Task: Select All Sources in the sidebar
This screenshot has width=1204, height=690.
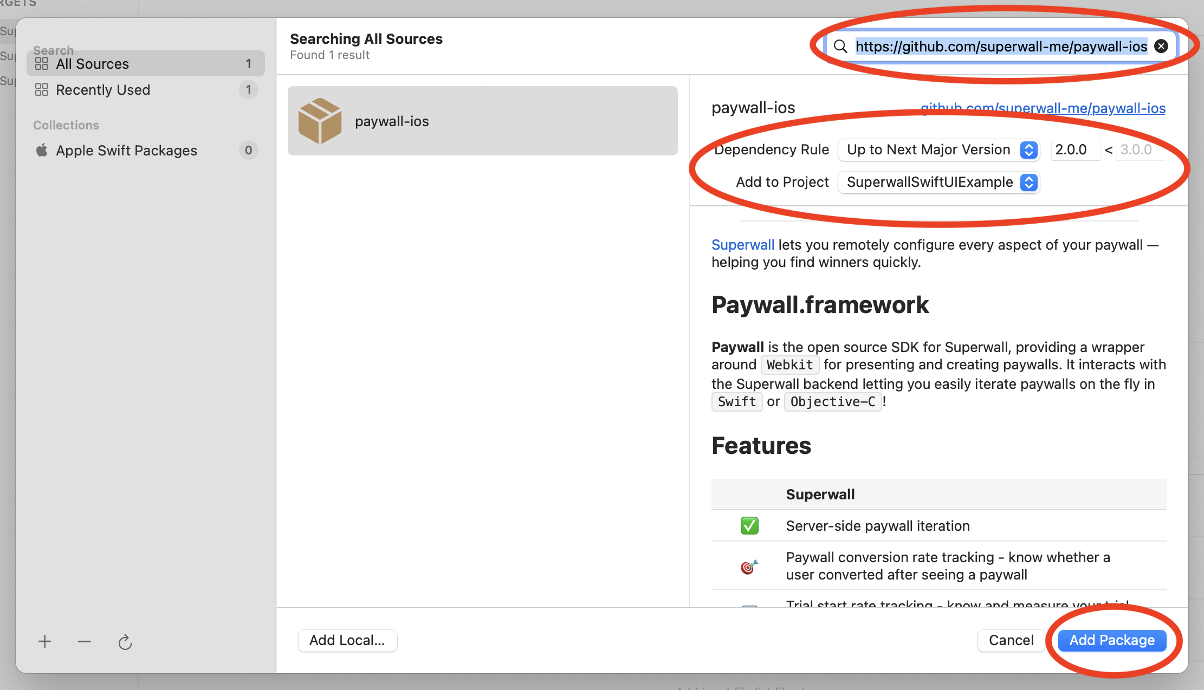Action: pyautogui.click(x=146, y=64)
